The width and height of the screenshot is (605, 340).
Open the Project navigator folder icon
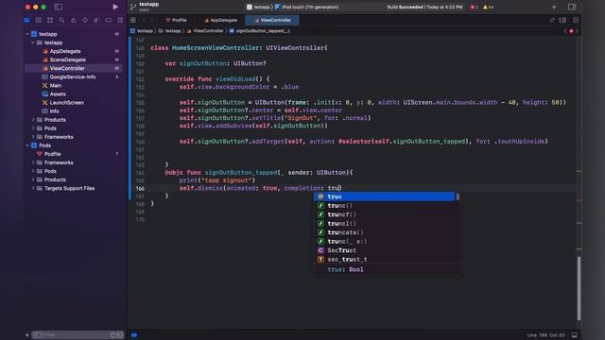[x=26, y=20]
